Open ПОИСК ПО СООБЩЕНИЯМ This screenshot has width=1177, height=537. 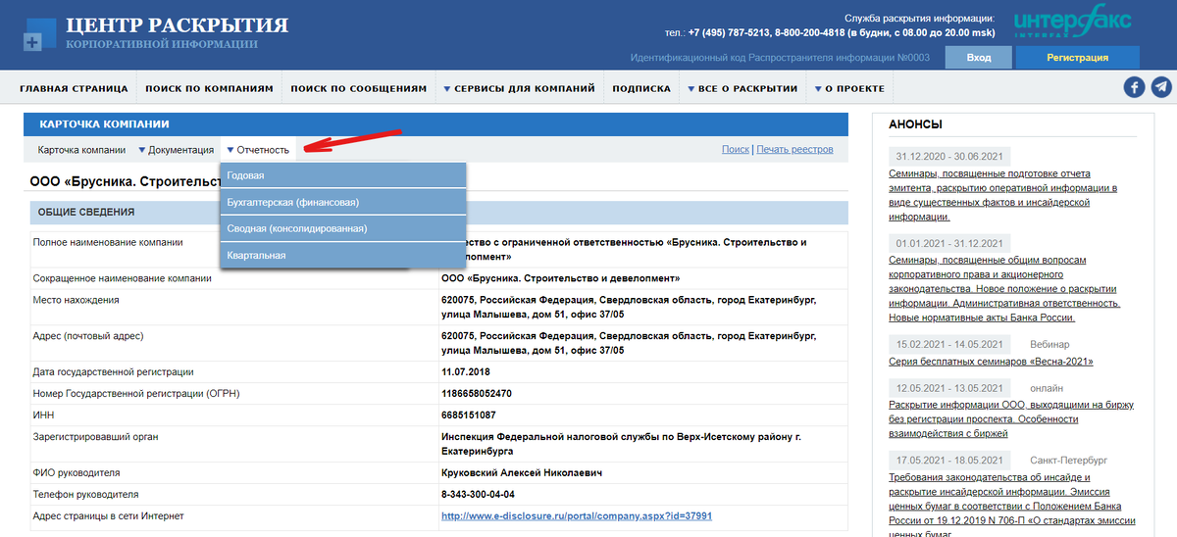(x=359, y=88)
